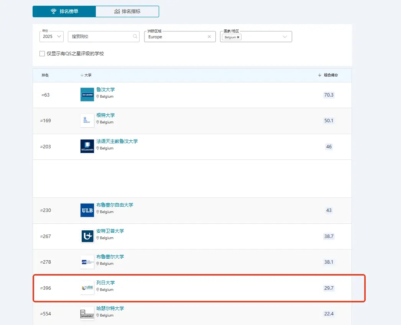Click the KU Leuven logo
This screenshot has height=325, width=401.
tap(87, 95)
